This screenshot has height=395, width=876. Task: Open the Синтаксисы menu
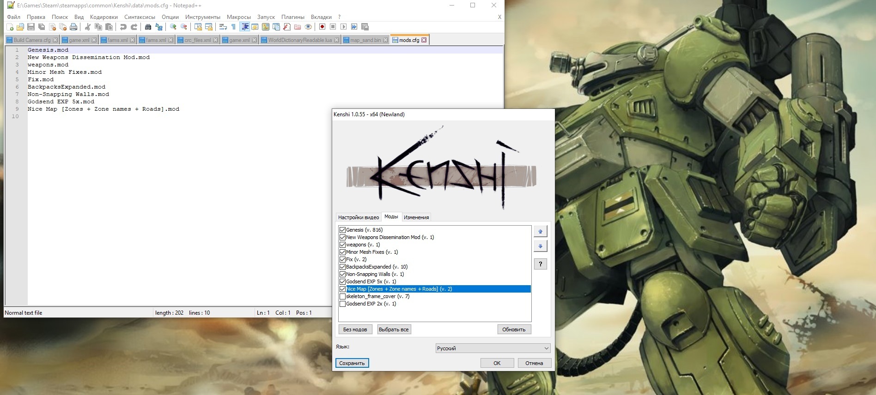click(x=140, y=17)
